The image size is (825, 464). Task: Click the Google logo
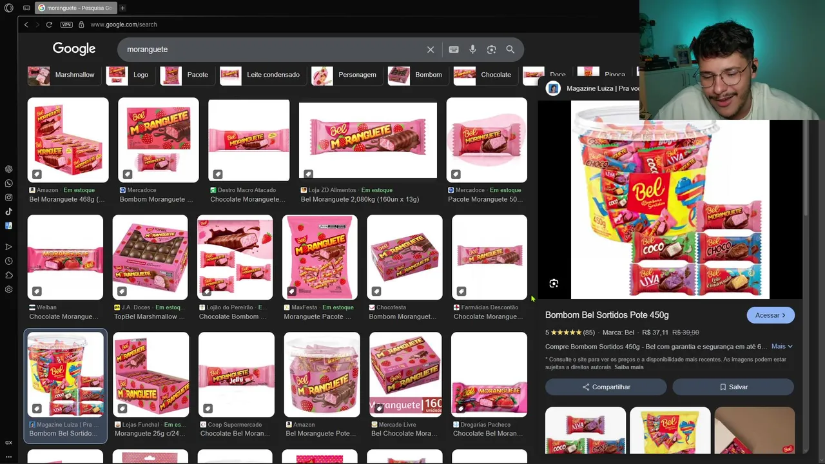(x=74, y=49)
